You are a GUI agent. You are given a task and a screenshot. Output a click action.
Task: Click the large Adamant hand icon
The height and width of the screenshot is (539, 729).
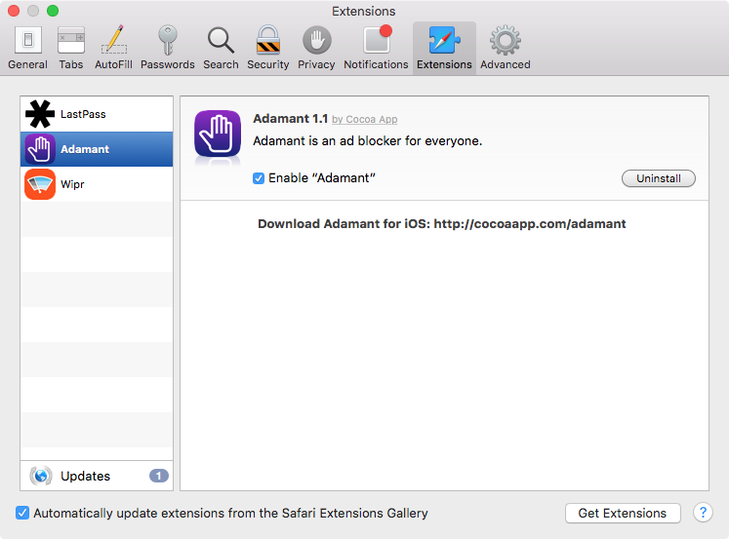pos(218,134)
